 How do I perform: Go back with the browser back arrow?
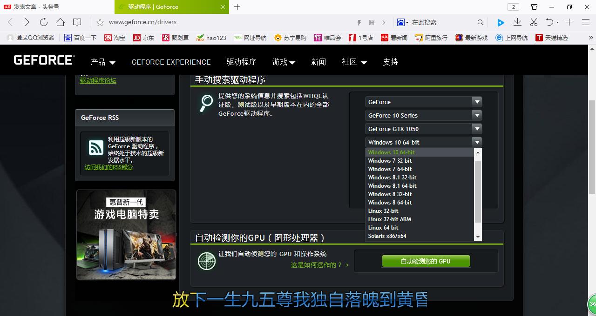click(10, 22)
